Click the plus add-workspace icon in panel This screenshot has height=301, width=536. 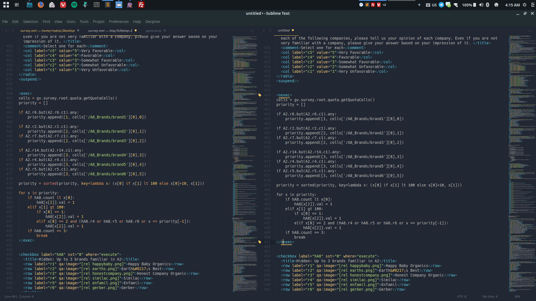pyautogui.click(x=419, y=5)
